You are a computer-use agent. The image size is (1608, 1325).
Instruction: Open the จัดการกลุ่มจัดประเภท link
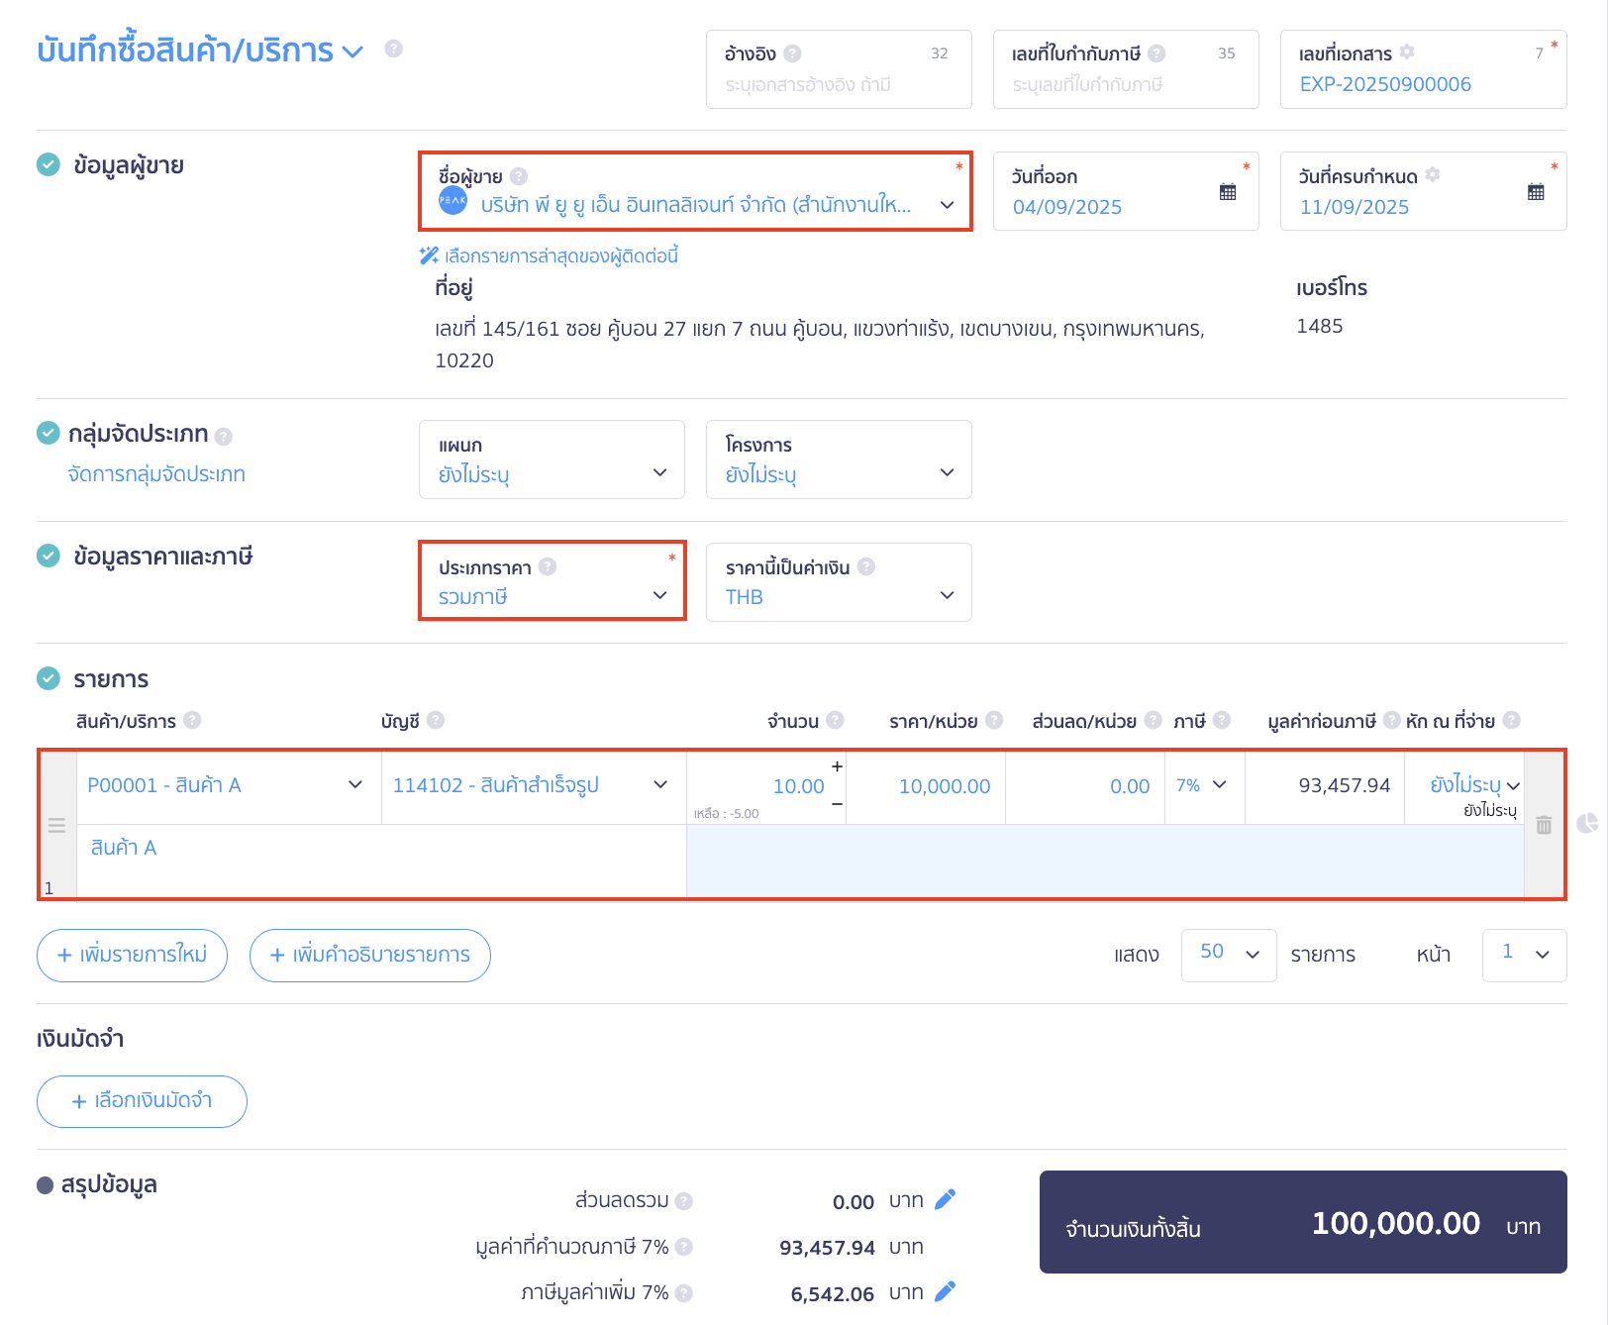156,474
